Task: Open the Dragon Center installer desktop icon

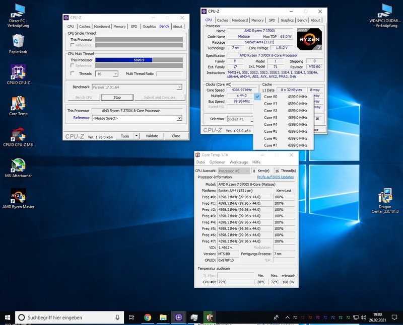Action: click(x=385, y=201)
